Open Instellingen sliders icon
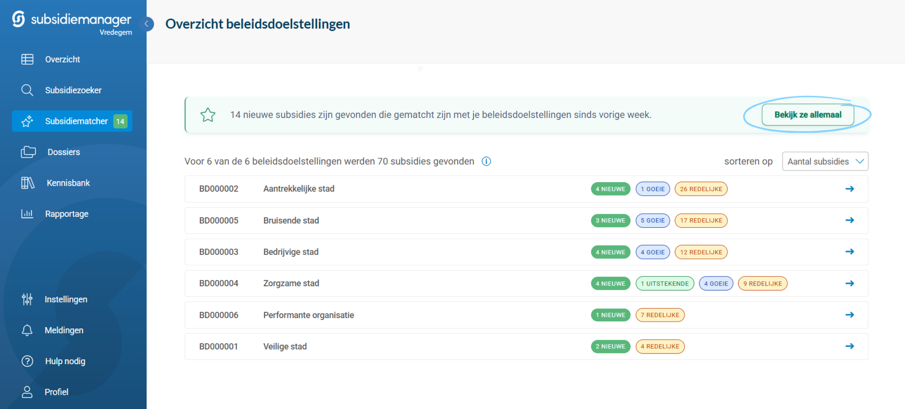 pos(27,299)
